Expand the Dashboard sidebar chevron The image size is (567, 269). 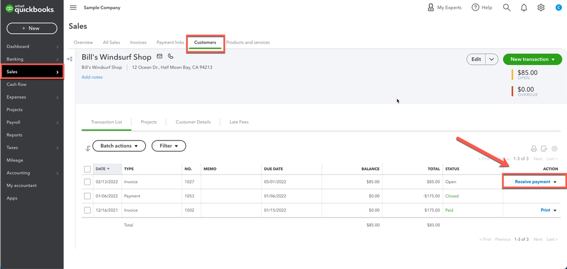(x=57, y=46)
